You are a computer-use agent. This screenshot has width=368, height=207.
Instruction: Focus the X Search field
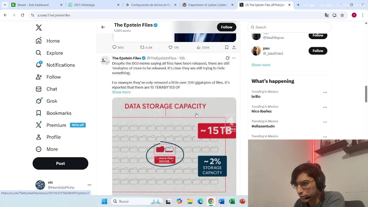tap(289, 27)
